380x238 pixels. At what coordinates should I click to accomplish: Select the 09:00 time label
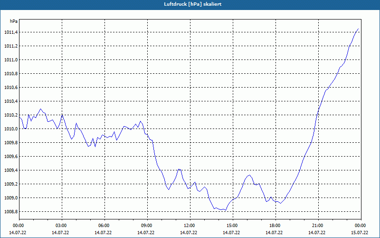[147, 226]
